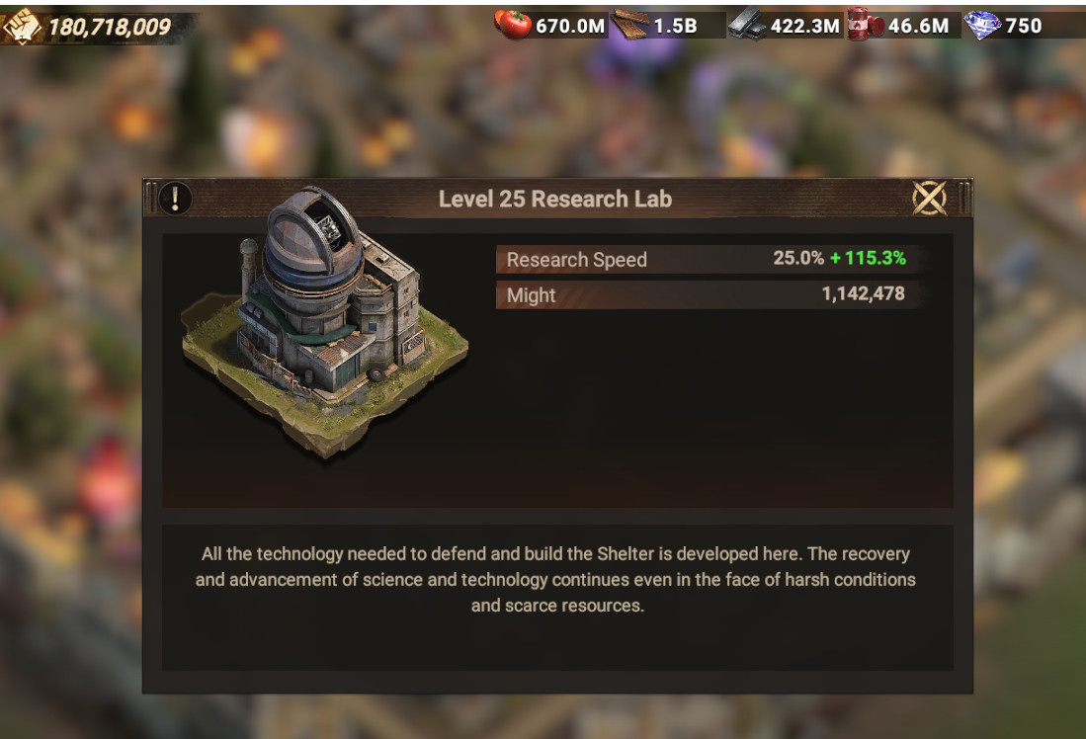
Task: Click the 46.6M fuel amount
Action: click(x=918, y=27)
